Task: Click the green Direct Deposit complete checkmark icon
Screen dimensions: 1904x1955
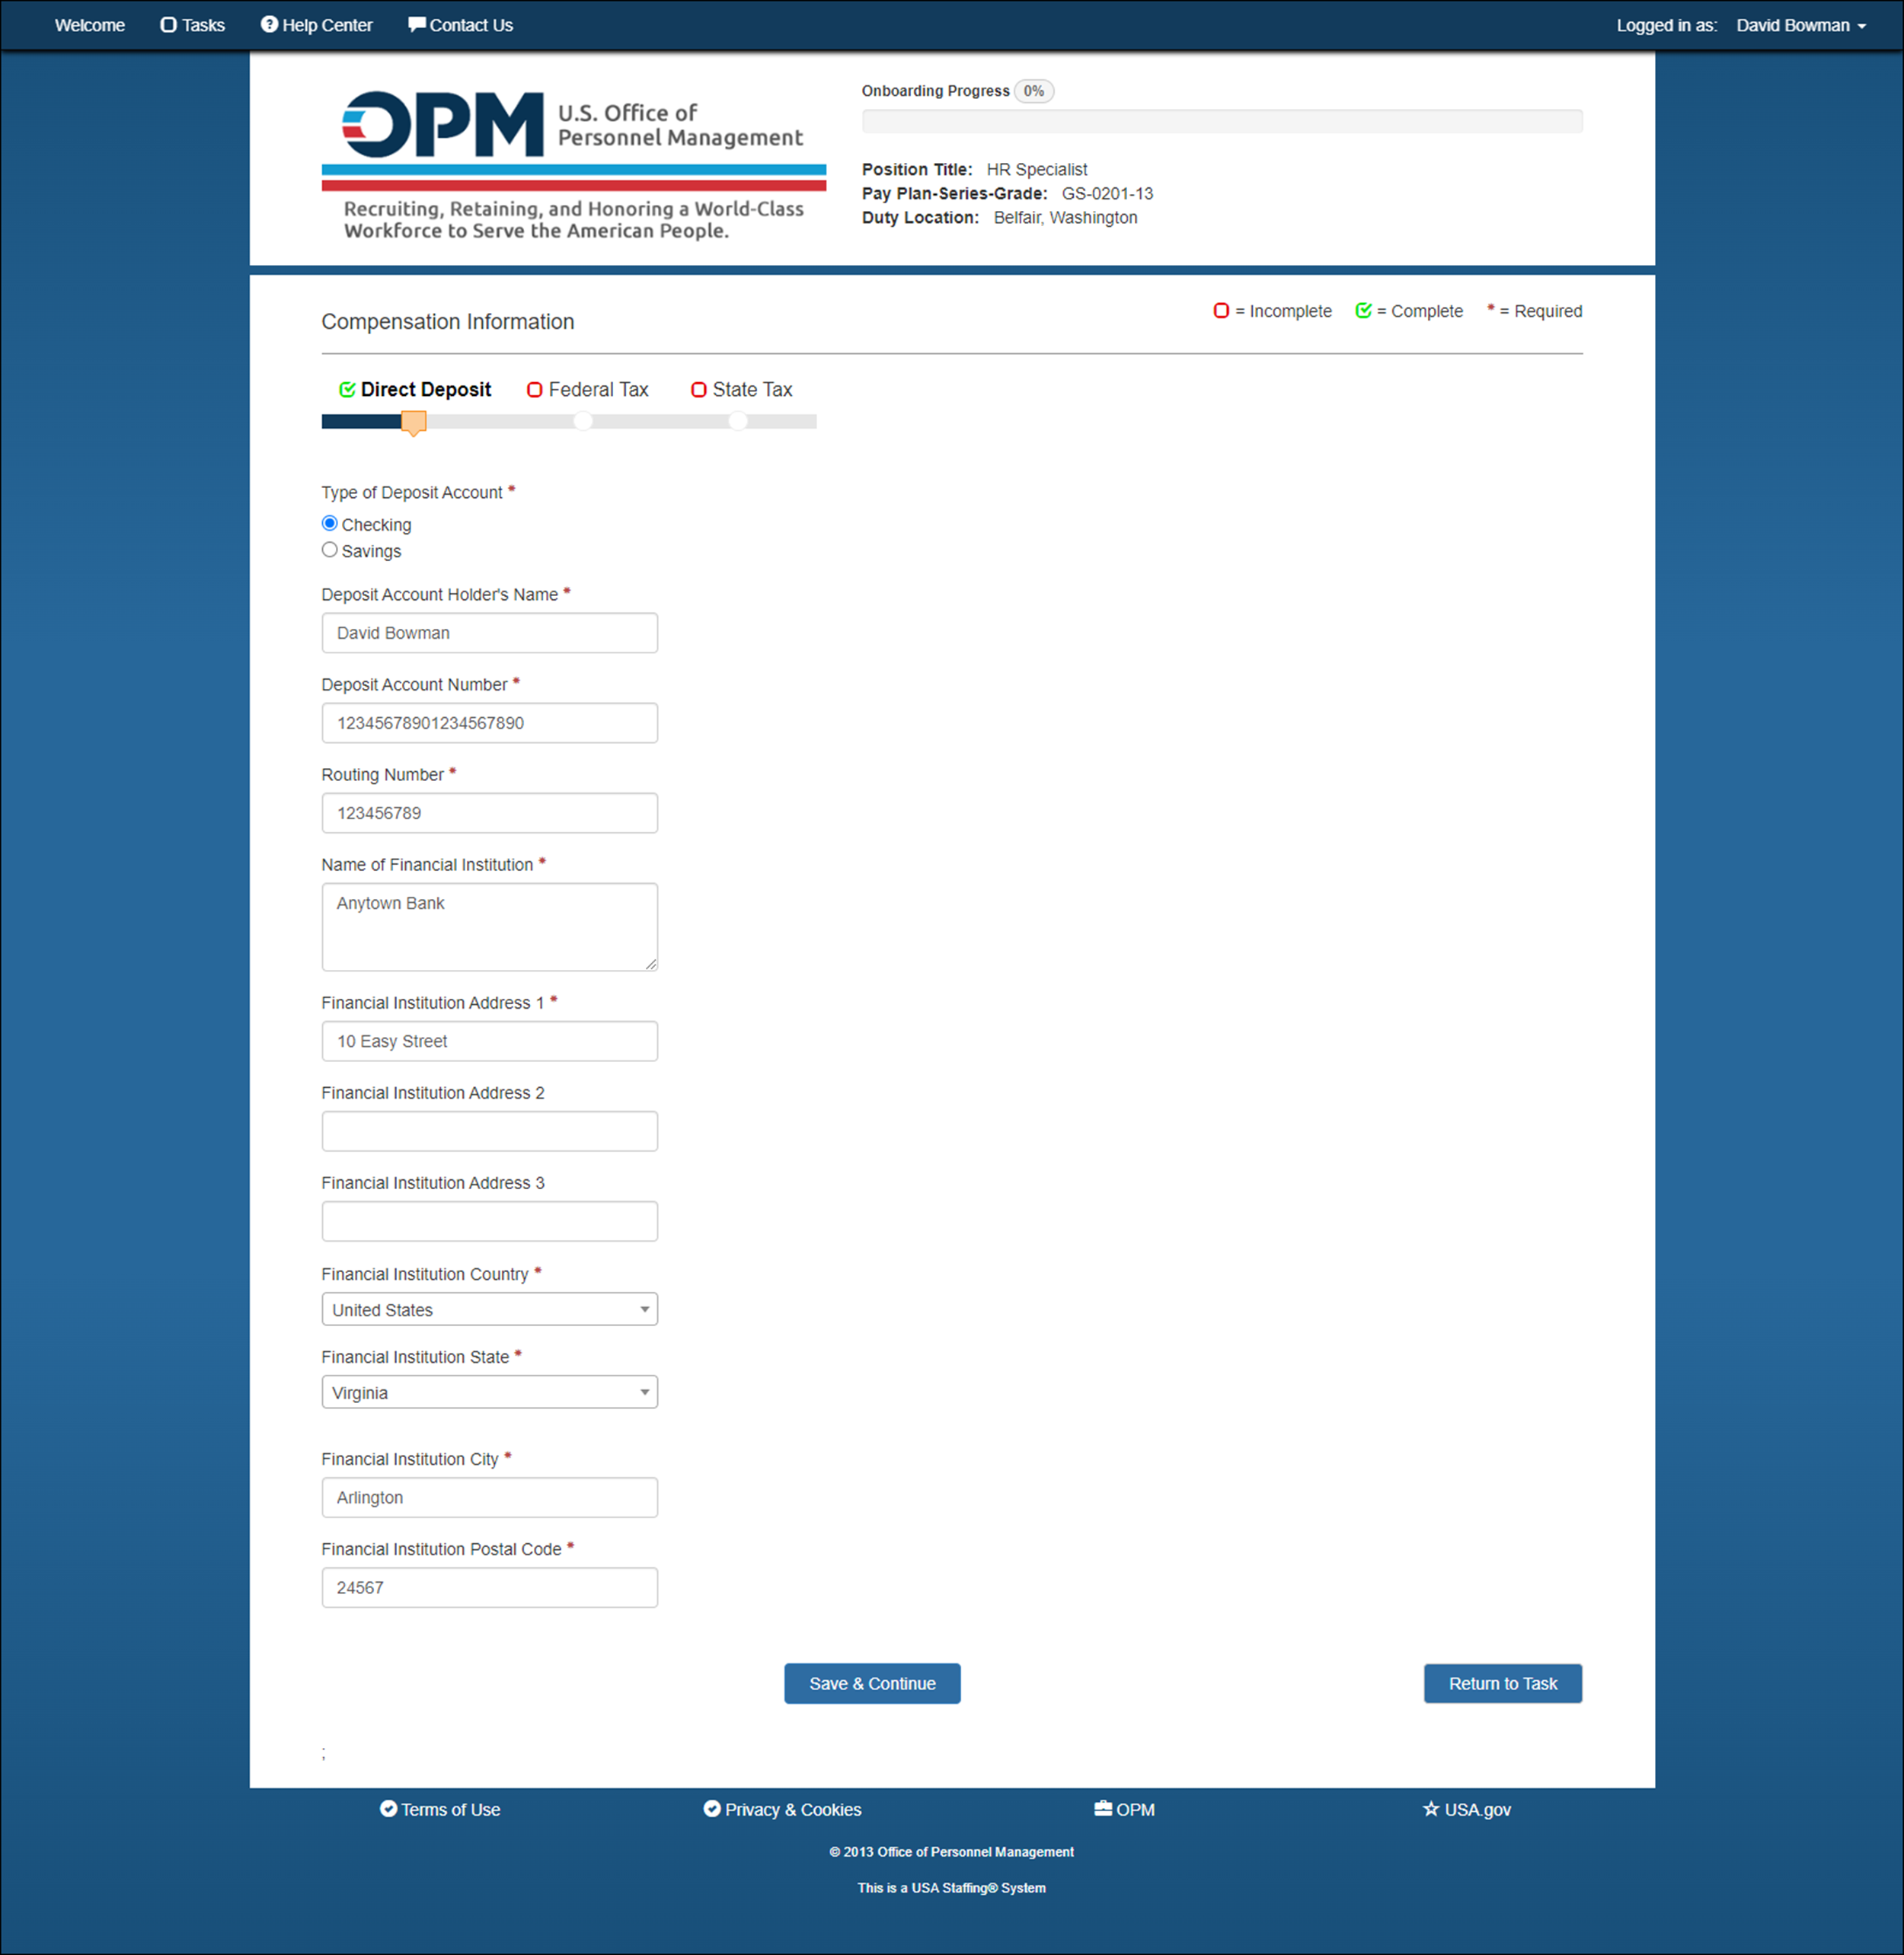Action: 347,390
